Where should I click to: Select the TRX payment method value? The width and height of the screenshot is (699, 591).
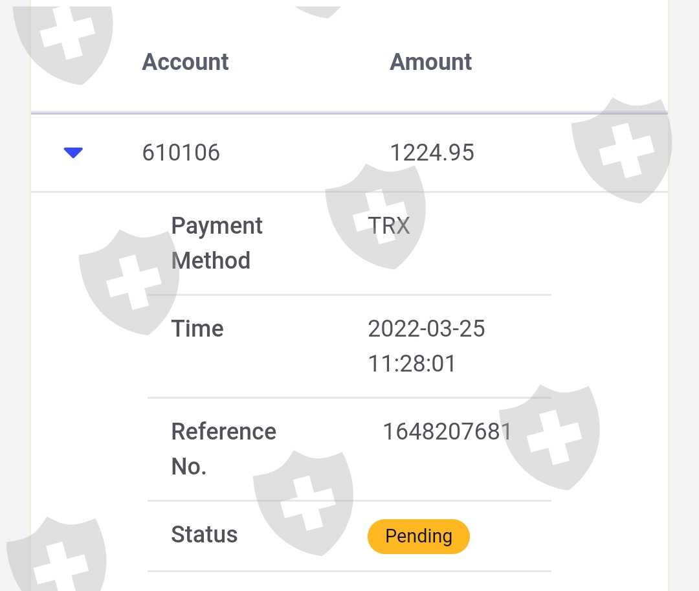(x=389, y=225)
